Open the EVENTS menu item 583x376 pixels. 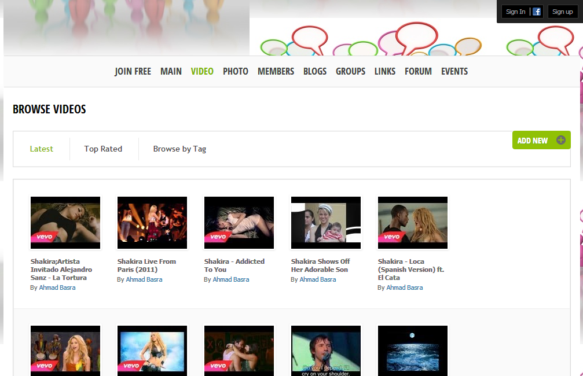pyautogui.click(x=454, y=71)
